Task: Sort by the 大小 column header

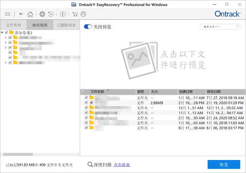Action: click(x=164, y=92)
